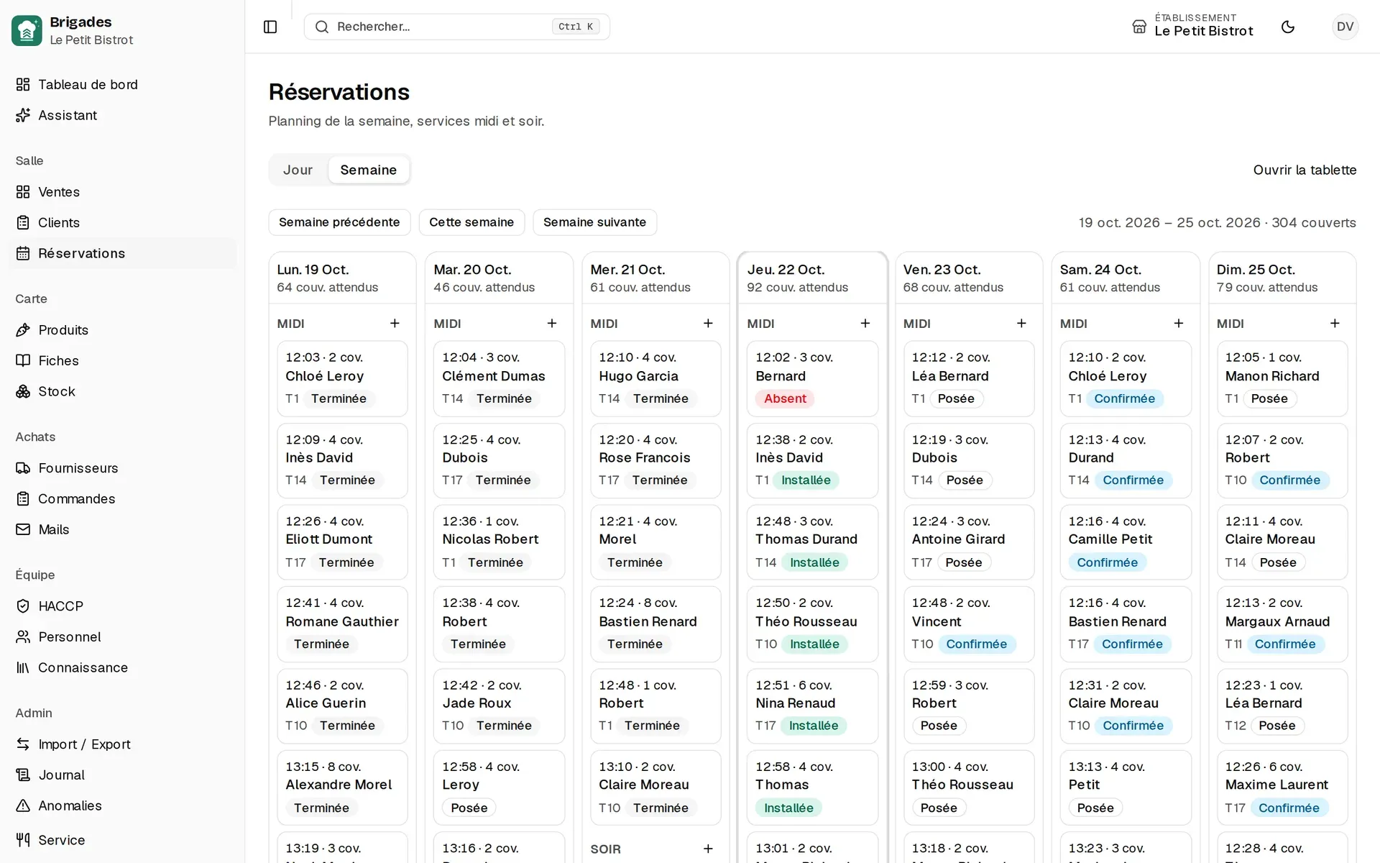
Task: Add a MIDI reservation on Jeu. 22 Oct.
Action: coord(865,324)
